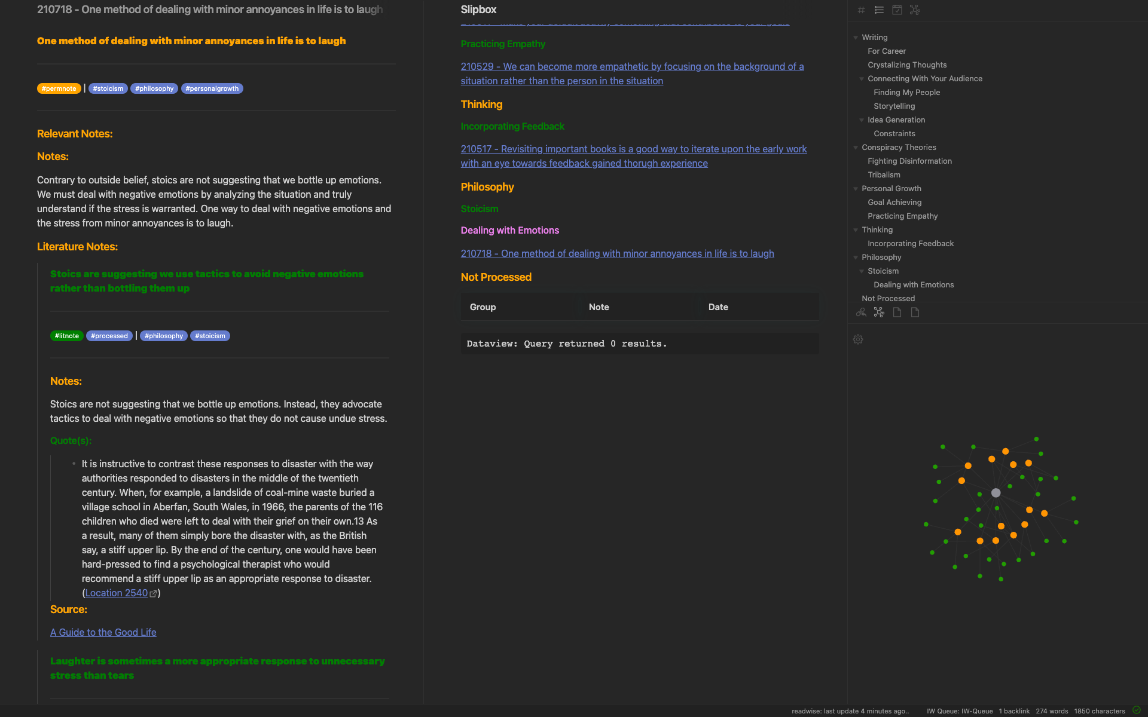Collapse Idea Generation in outline

pos(862,120)
